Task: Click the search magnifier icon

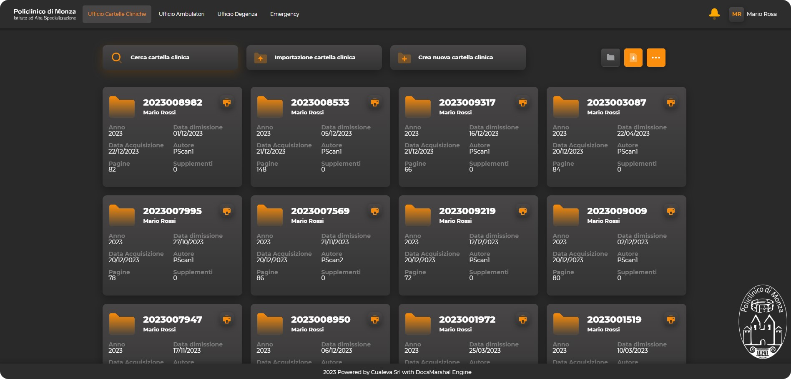Action: (117, 58)
